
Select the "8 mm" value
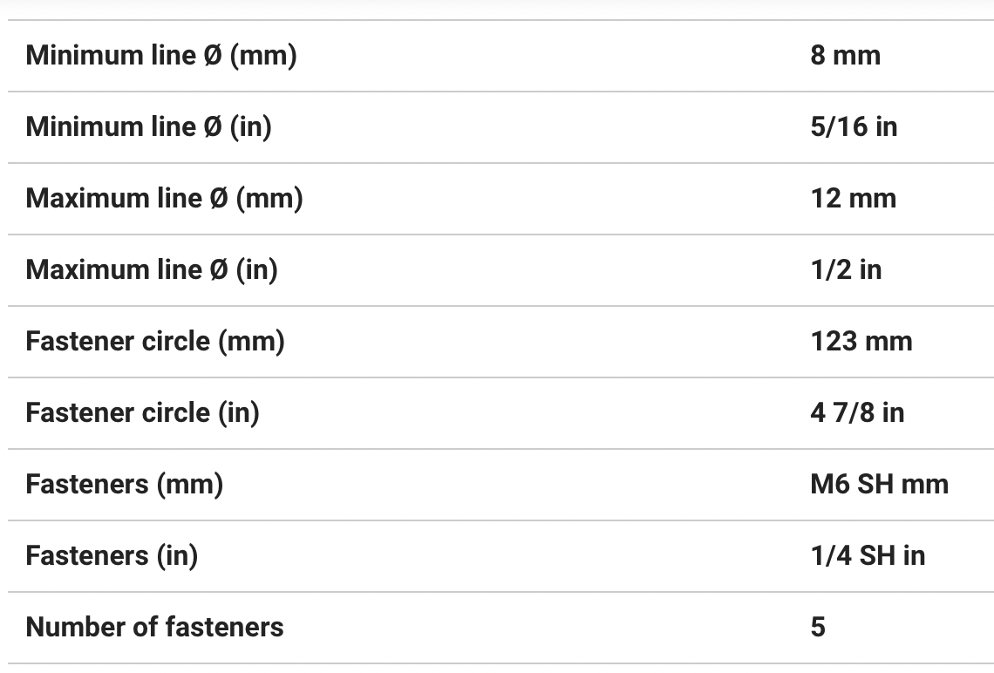(x=845, y=56)
